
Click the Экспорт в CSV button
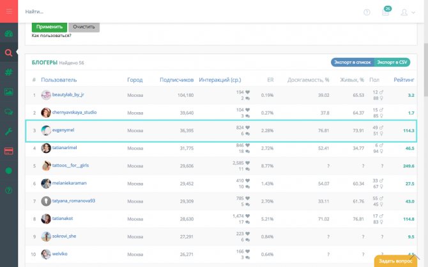point(392,62)
